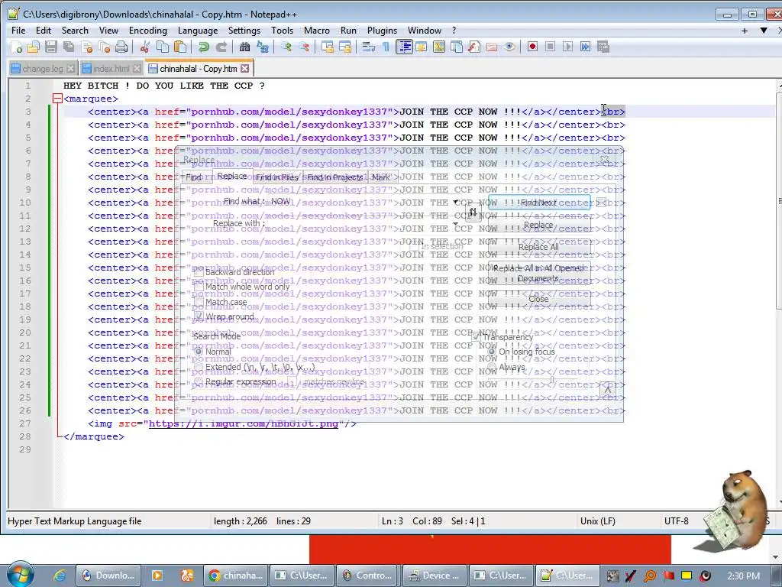Click Run Macro Multiple Times icon

(585, 47)
